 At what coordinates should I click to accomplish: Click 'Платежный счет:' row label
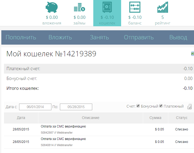tap(23, 69)
